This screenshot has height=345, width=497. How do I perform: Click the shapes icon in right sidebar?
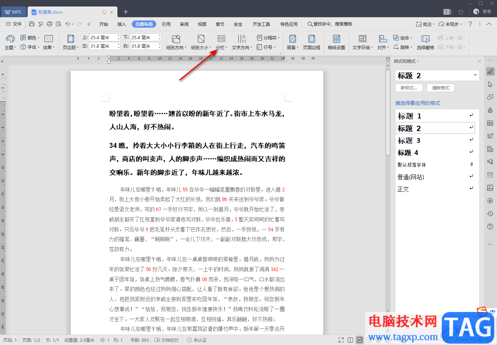click(490, 97)
